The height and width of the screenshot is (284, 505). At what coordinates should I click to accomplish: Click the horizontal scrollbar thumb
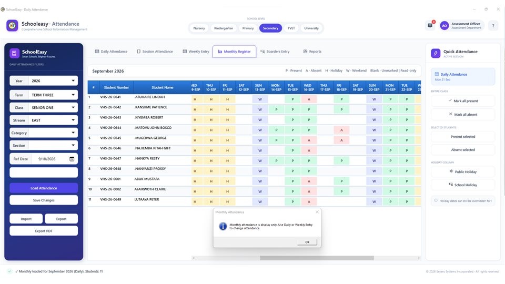[317, 258]
